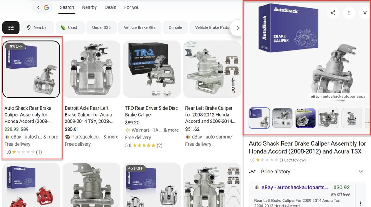Click the $89.25 TRQ price
The height and width of the screenshot is (207, 371).
click(132, 122)
